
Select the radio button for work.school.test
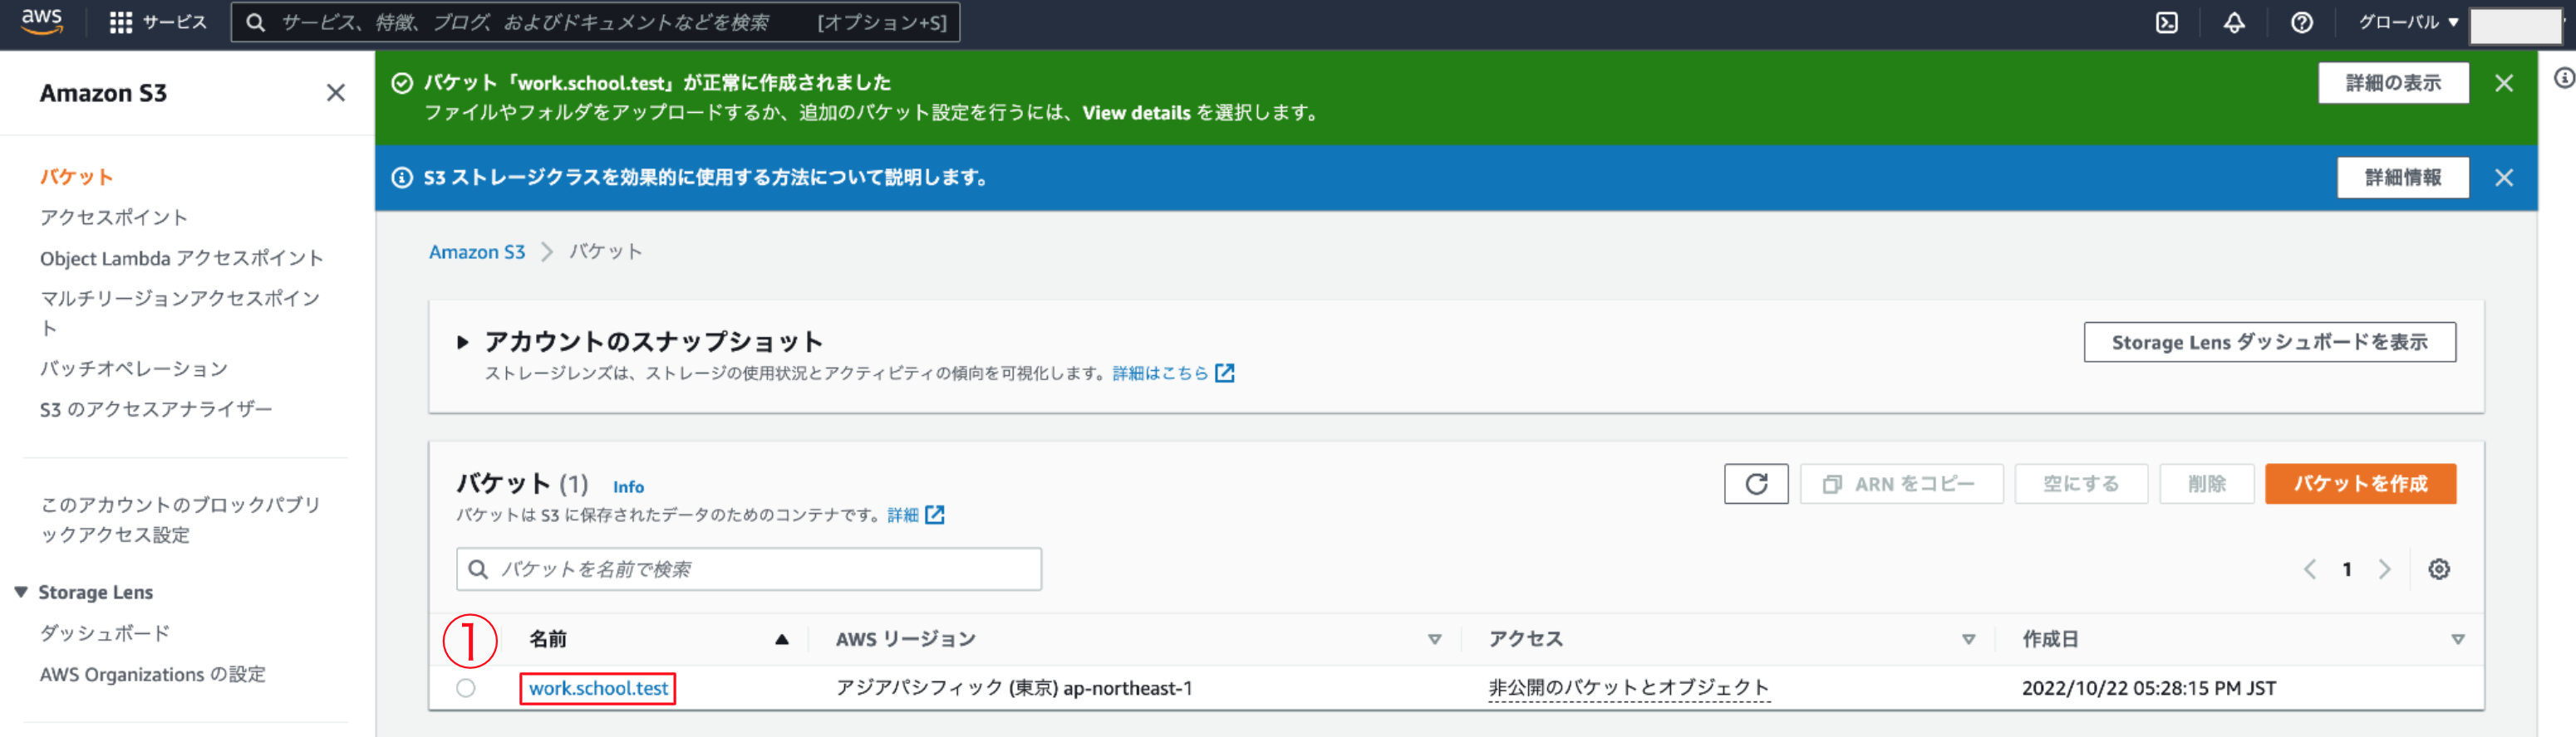466,688
